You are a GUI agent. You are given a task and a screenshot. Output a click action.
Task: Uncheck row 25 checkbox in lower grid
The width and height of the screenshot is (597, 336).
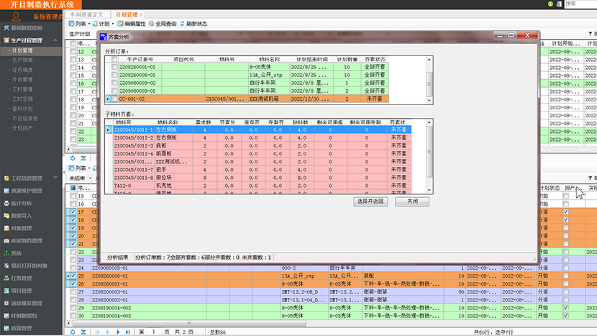[x=73, y=276]
